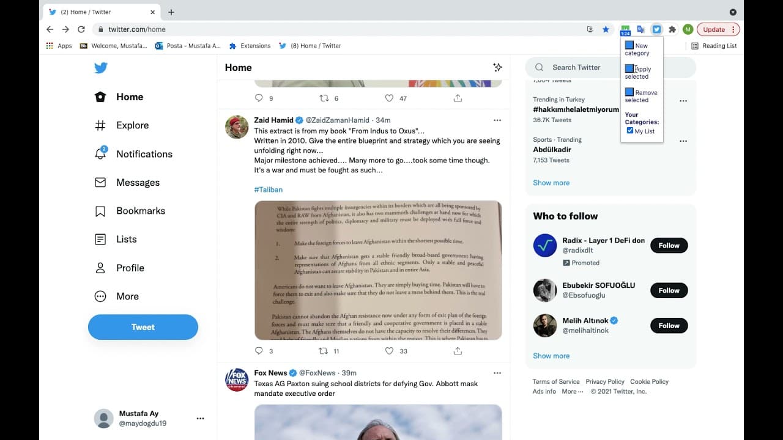The height and width of the screenshot is (440, 783).
Task: Like Zaid Hamid's tweet
Action: tap(389, 351)
